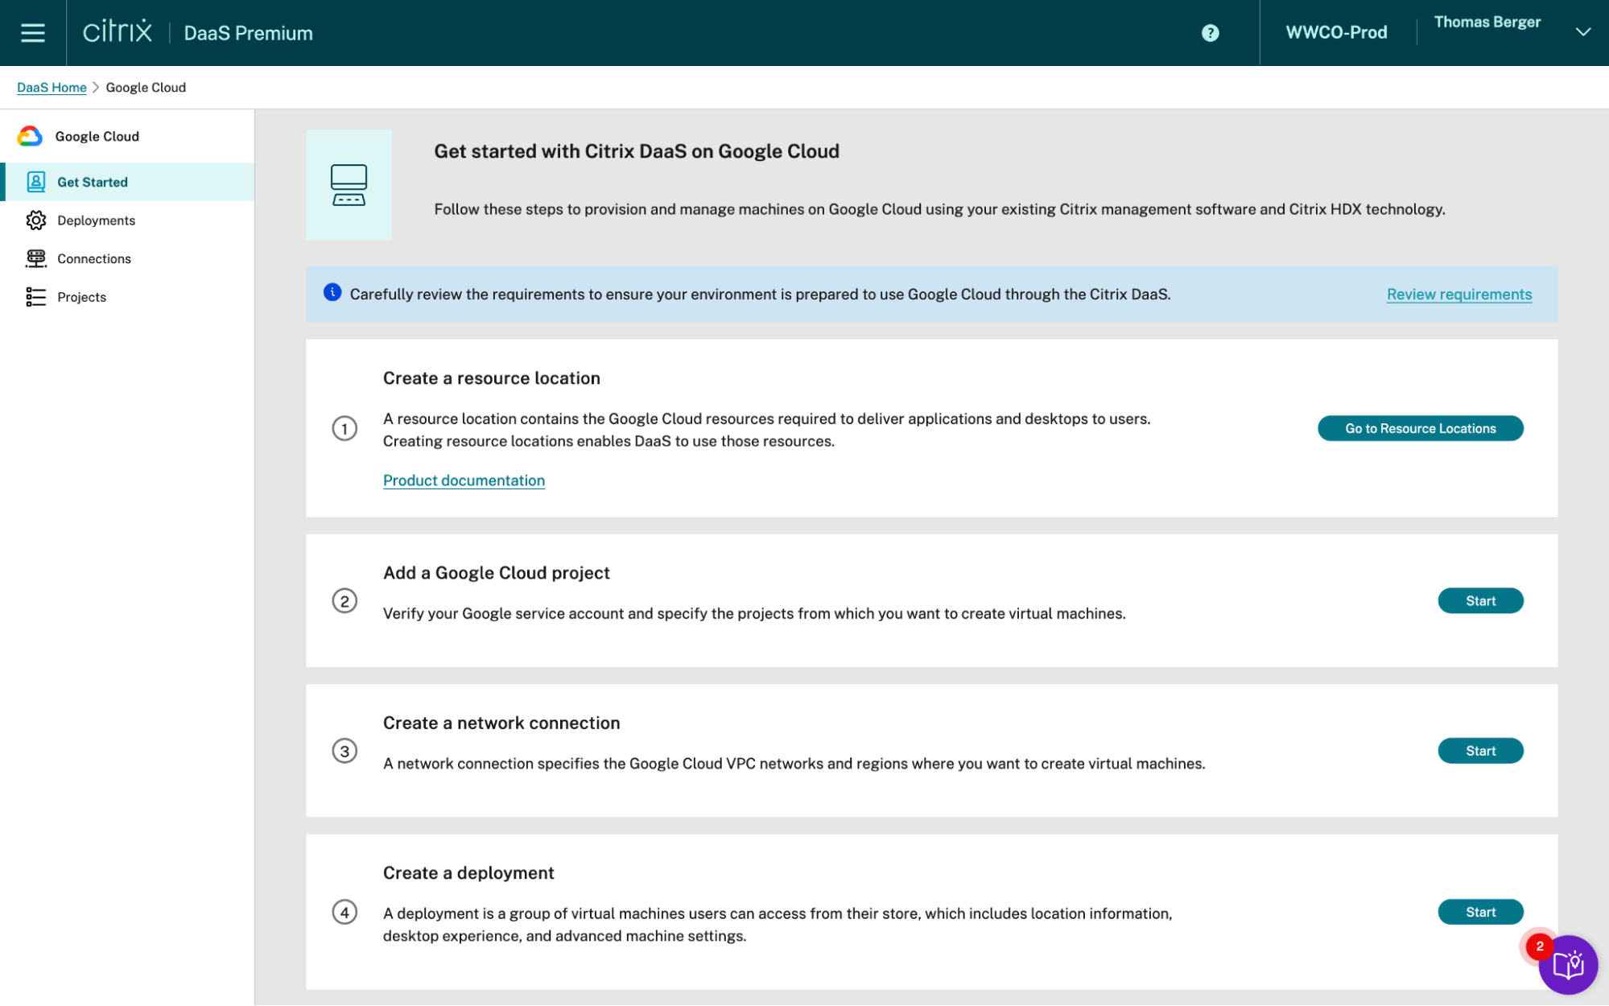Click the blue info icon in banner

(x=332, y=293)
